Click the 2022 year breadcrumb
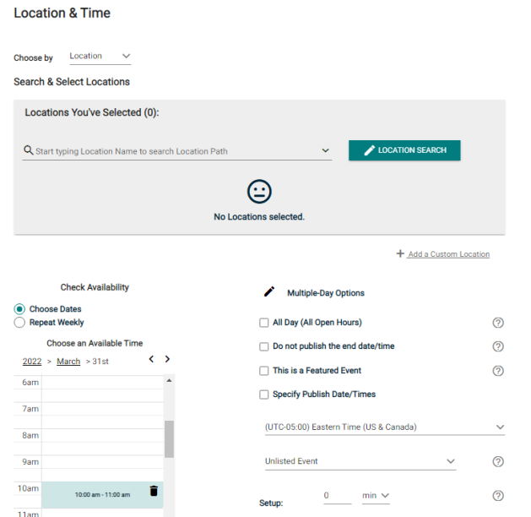531x517 pixels. click(32, 362)
